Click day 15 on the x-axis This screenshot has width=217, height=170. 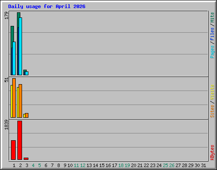[x=102, y=165]
